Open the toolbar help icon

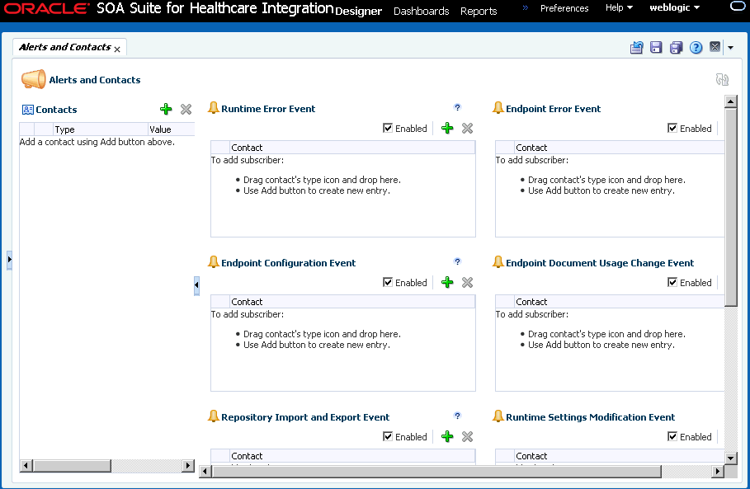(696, 48)
